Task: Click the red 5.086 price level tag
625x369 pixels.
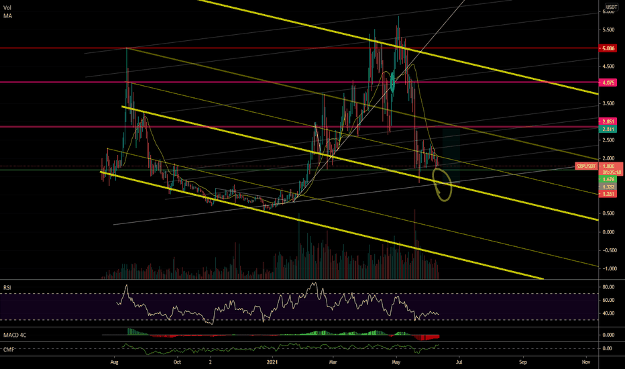Action: coord(608,48)
